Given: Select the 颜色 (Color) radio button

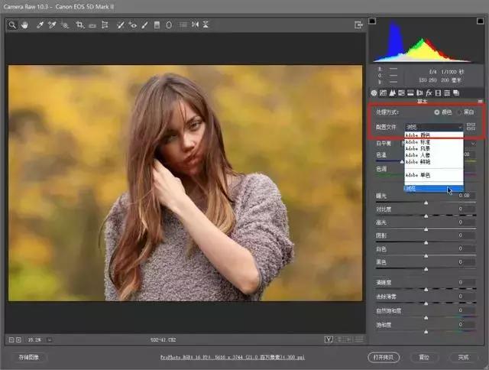Looking at the screenshot, I should coord(438,112).
